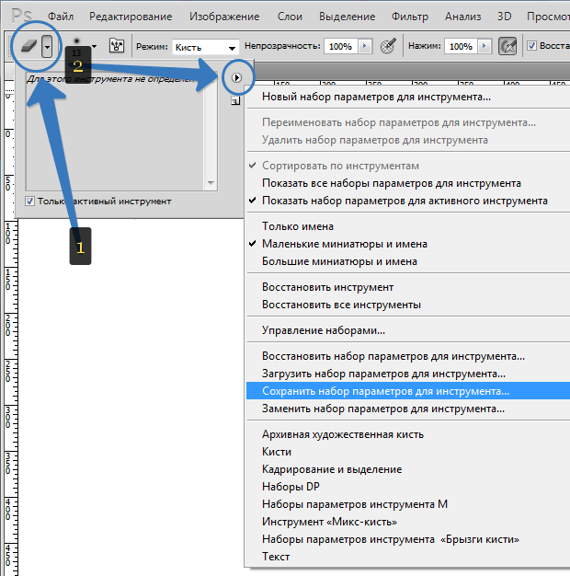Screen dimensions: 570x576
Task: Open the Фильтр menu
Action: pos(410,17)
